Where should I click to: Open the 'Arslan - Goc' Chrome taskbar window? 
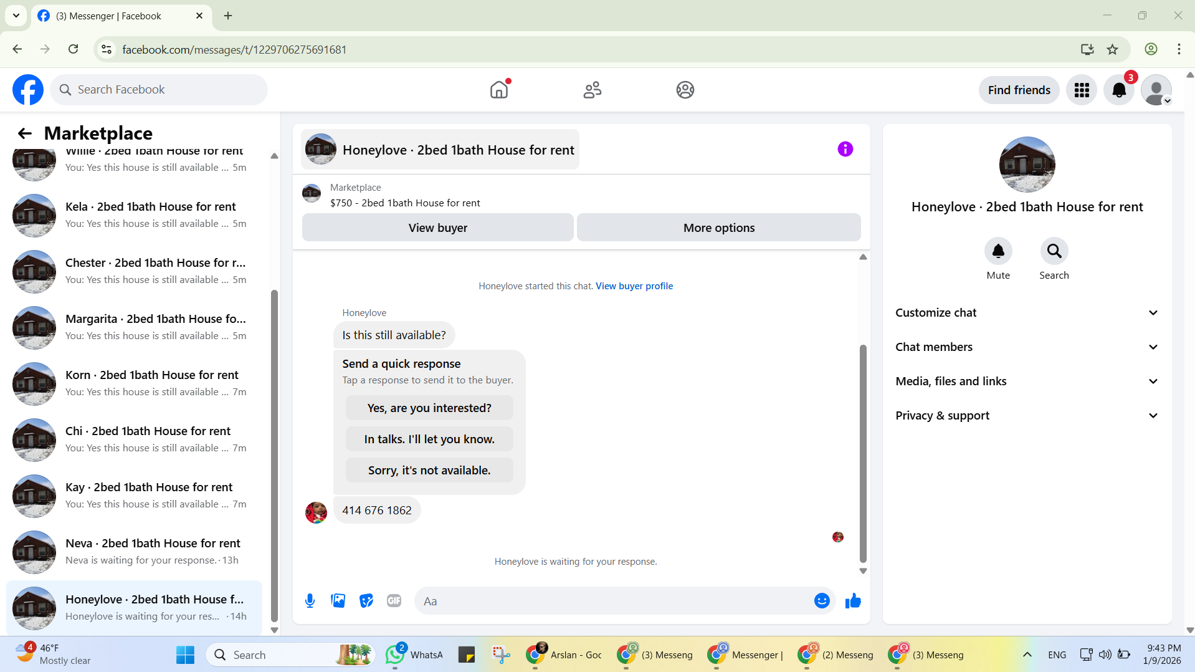(x=564, y=655)
